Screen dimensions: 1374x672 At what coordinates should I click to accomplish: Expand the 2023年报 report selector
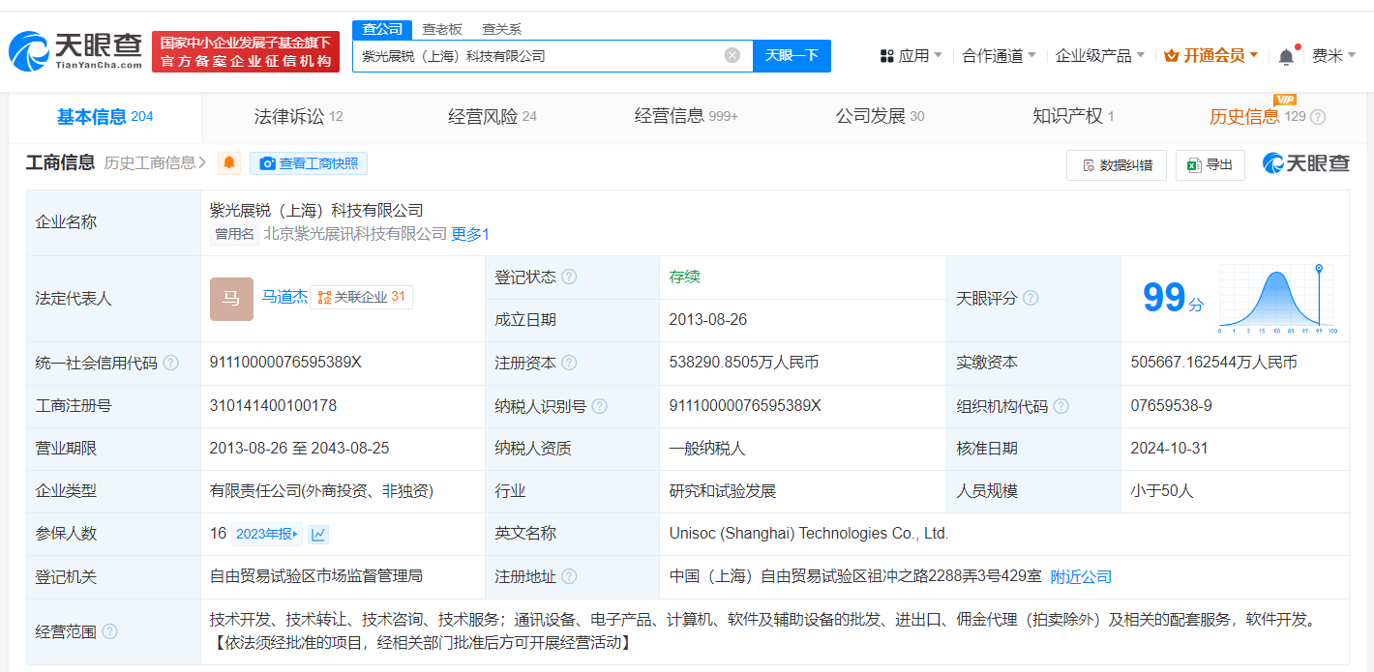(269, 534)
